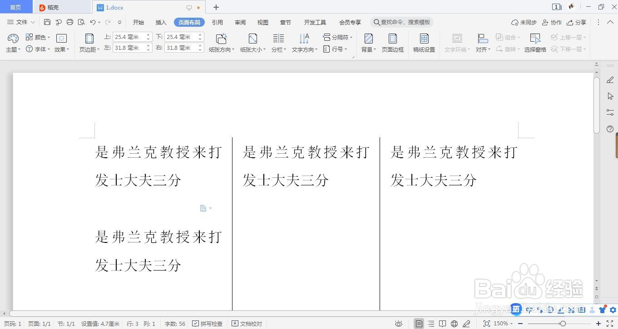Click the settings sliders icon in right sidebar
The image size is (618, 329).
click(x=610, y=112)
